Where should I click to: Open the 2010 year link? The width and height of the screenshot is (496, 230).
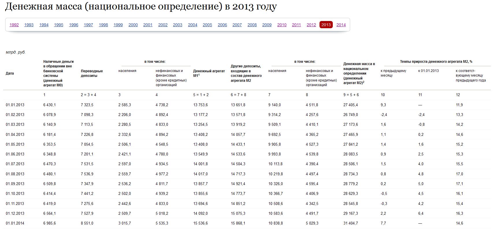point(282,25)
